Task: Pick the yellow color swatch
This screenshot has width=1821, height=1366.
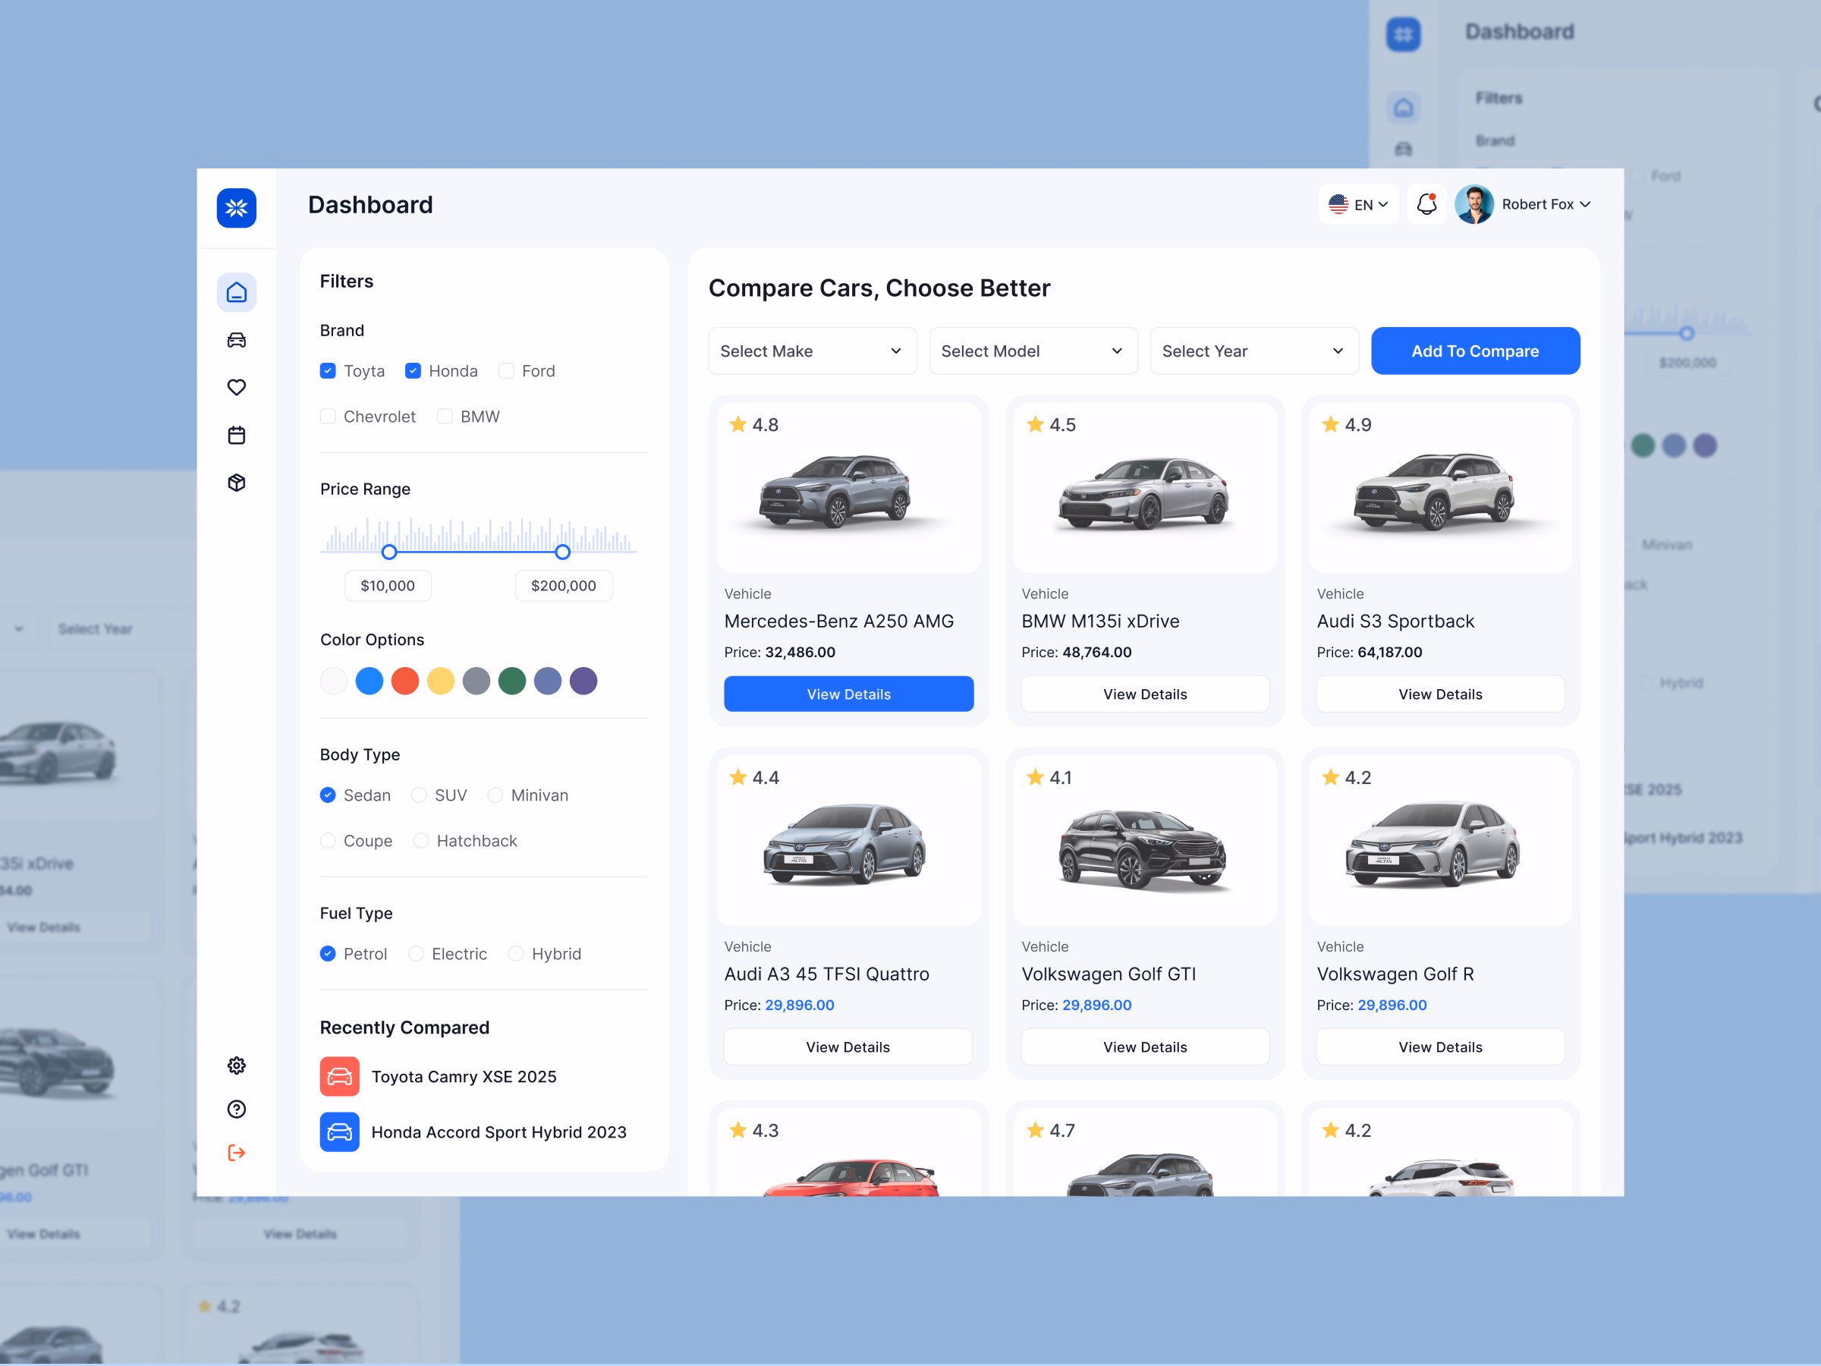Action: [x=440, y=681]
